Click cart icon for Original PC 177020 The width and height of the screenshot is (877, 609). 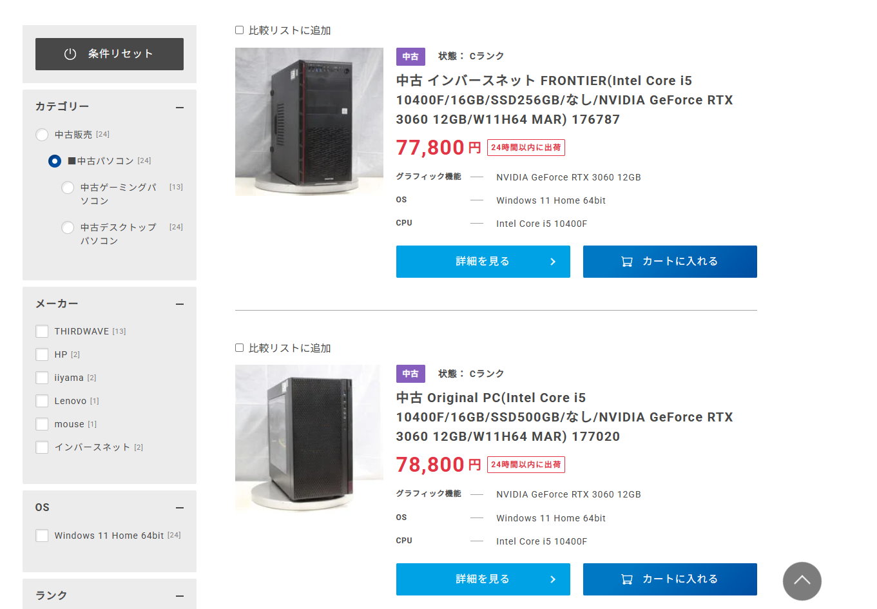click(626, 579)
